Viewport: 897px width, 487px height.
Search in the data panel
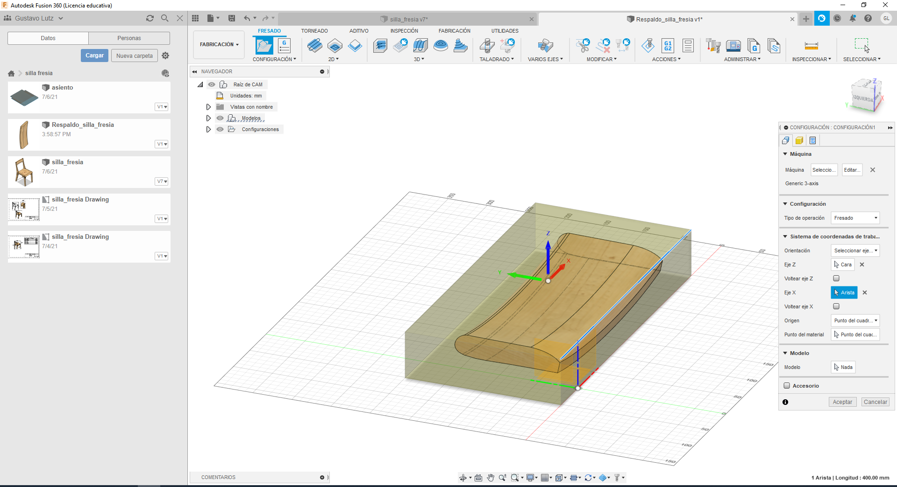coord(165,18)
